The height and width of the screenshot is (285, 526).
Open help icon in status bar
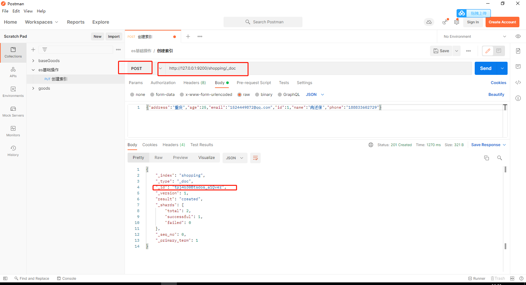(x=521, y=278)
